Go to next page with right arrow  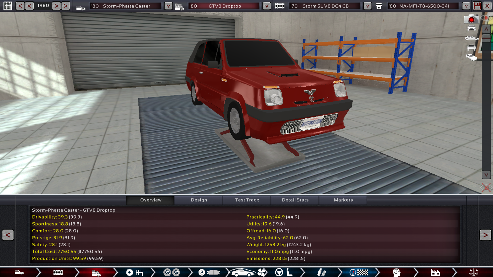pyautogui.click(x=485, y=235)
